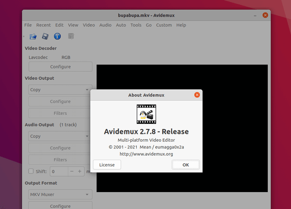Open the Auto menu

(121, 25)
